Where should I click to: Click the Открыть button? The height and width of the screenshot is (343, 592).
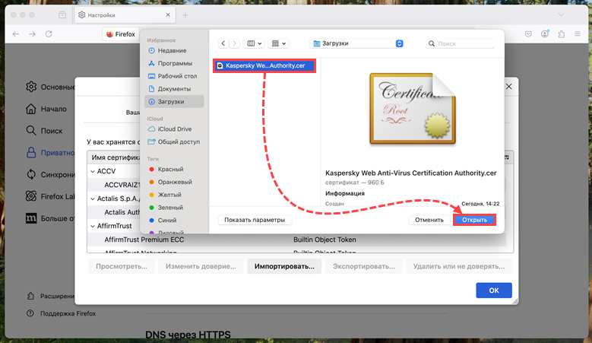click(x=474, y=220)
